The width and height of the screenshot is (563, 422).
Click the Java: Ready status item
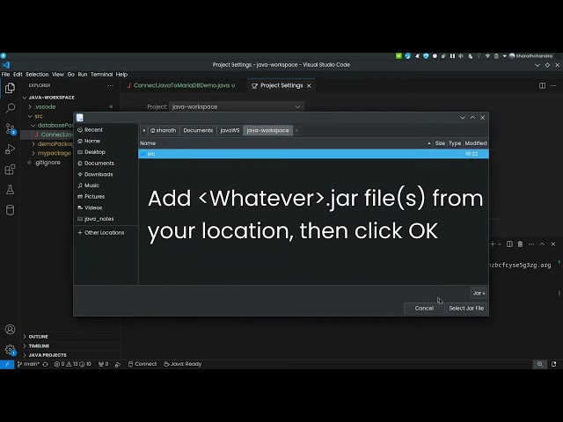(182, 364)
